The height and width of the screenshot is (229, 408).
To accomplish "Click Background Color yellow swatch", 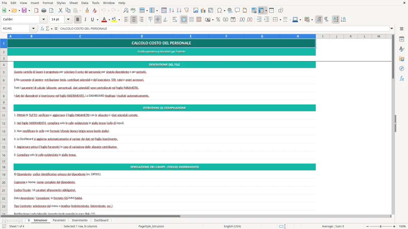I will pos(114,20).
